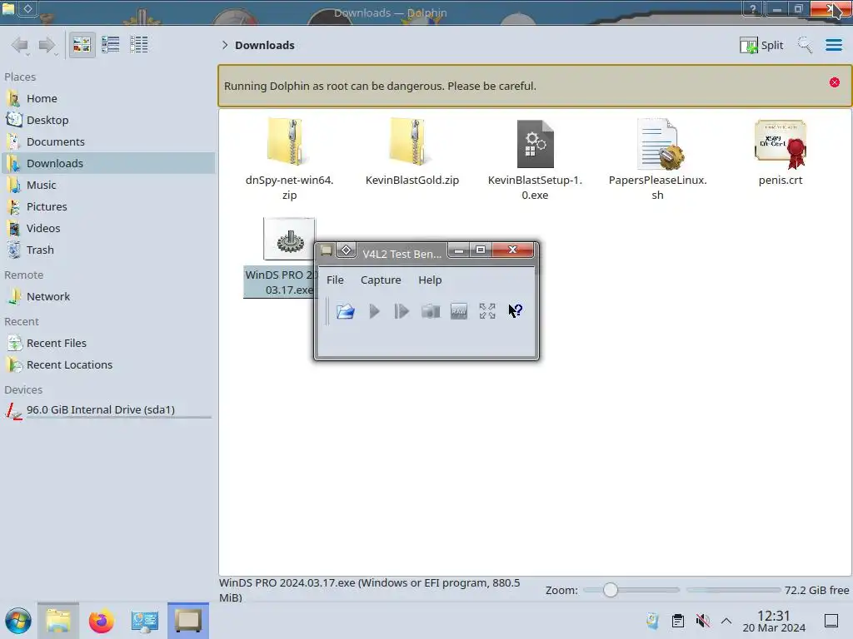Open file icon in V4L2 Test Bench toolbar
The width and height of the screenshot is (853, 639).
tap(346, 311)
